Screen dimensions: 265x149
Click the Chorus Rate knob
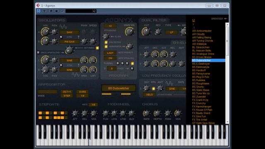[146, 113]
